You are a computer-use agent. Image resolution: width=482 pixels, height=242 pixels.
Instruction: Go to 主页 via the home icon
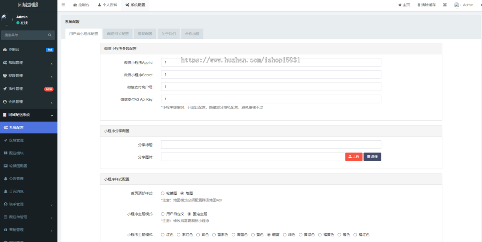point(404,5)
